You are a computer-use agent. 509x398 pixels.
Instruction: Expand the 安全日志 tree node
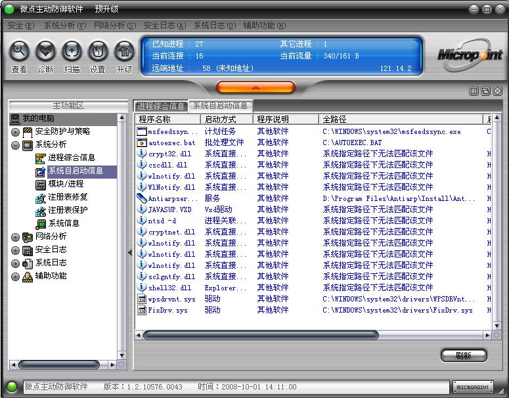(x=15, y=250)
